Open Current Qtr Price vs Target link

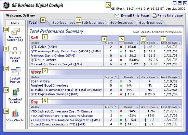[56, 64]
